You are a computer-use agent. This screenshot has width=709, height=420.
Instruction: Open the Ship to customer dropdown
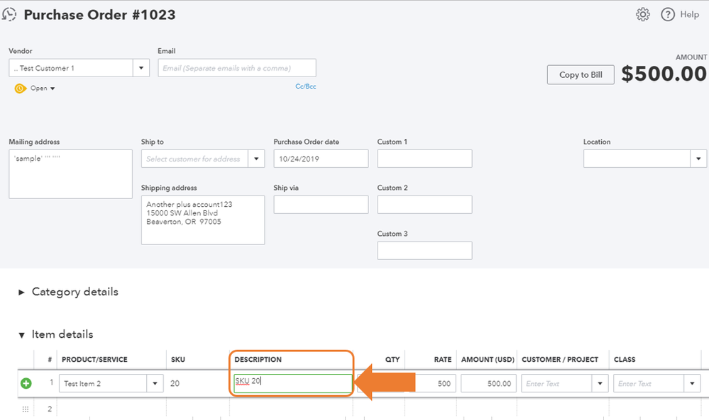[x=256, y=159]
